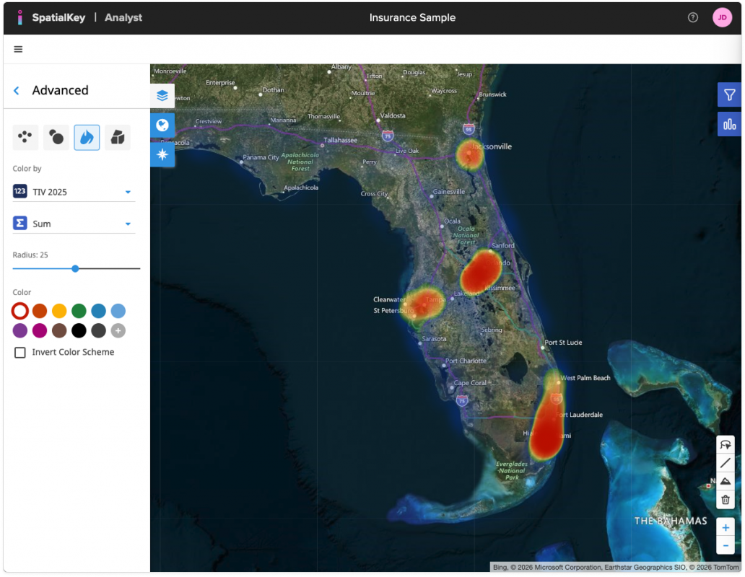This screenshot has height=577, width=745.
Task: Enable Invert Color Scheme checkbox
Action: 20,353
